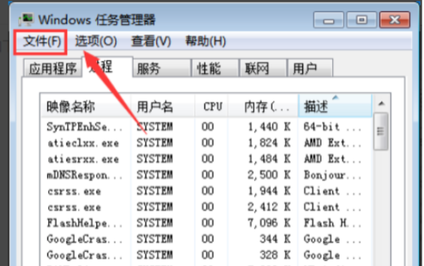Click Client ... description in 1,944 K row
Viewport: 424px width, 266px height.
tap(332, 191)
